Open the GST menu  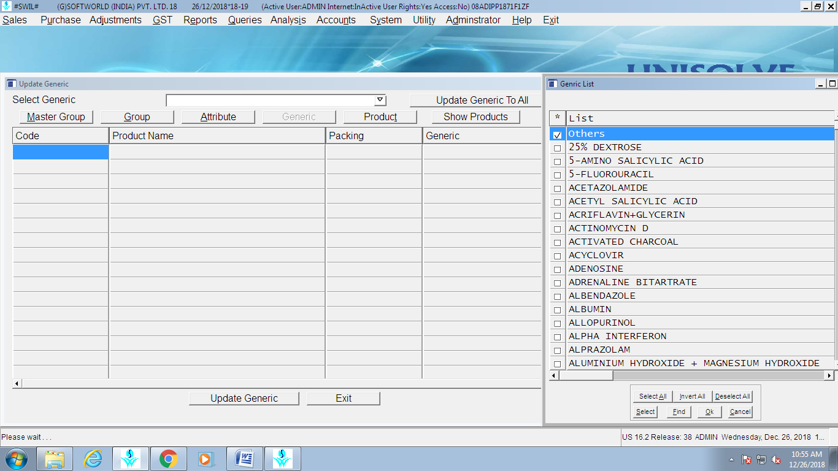click(x=163, y=20)
